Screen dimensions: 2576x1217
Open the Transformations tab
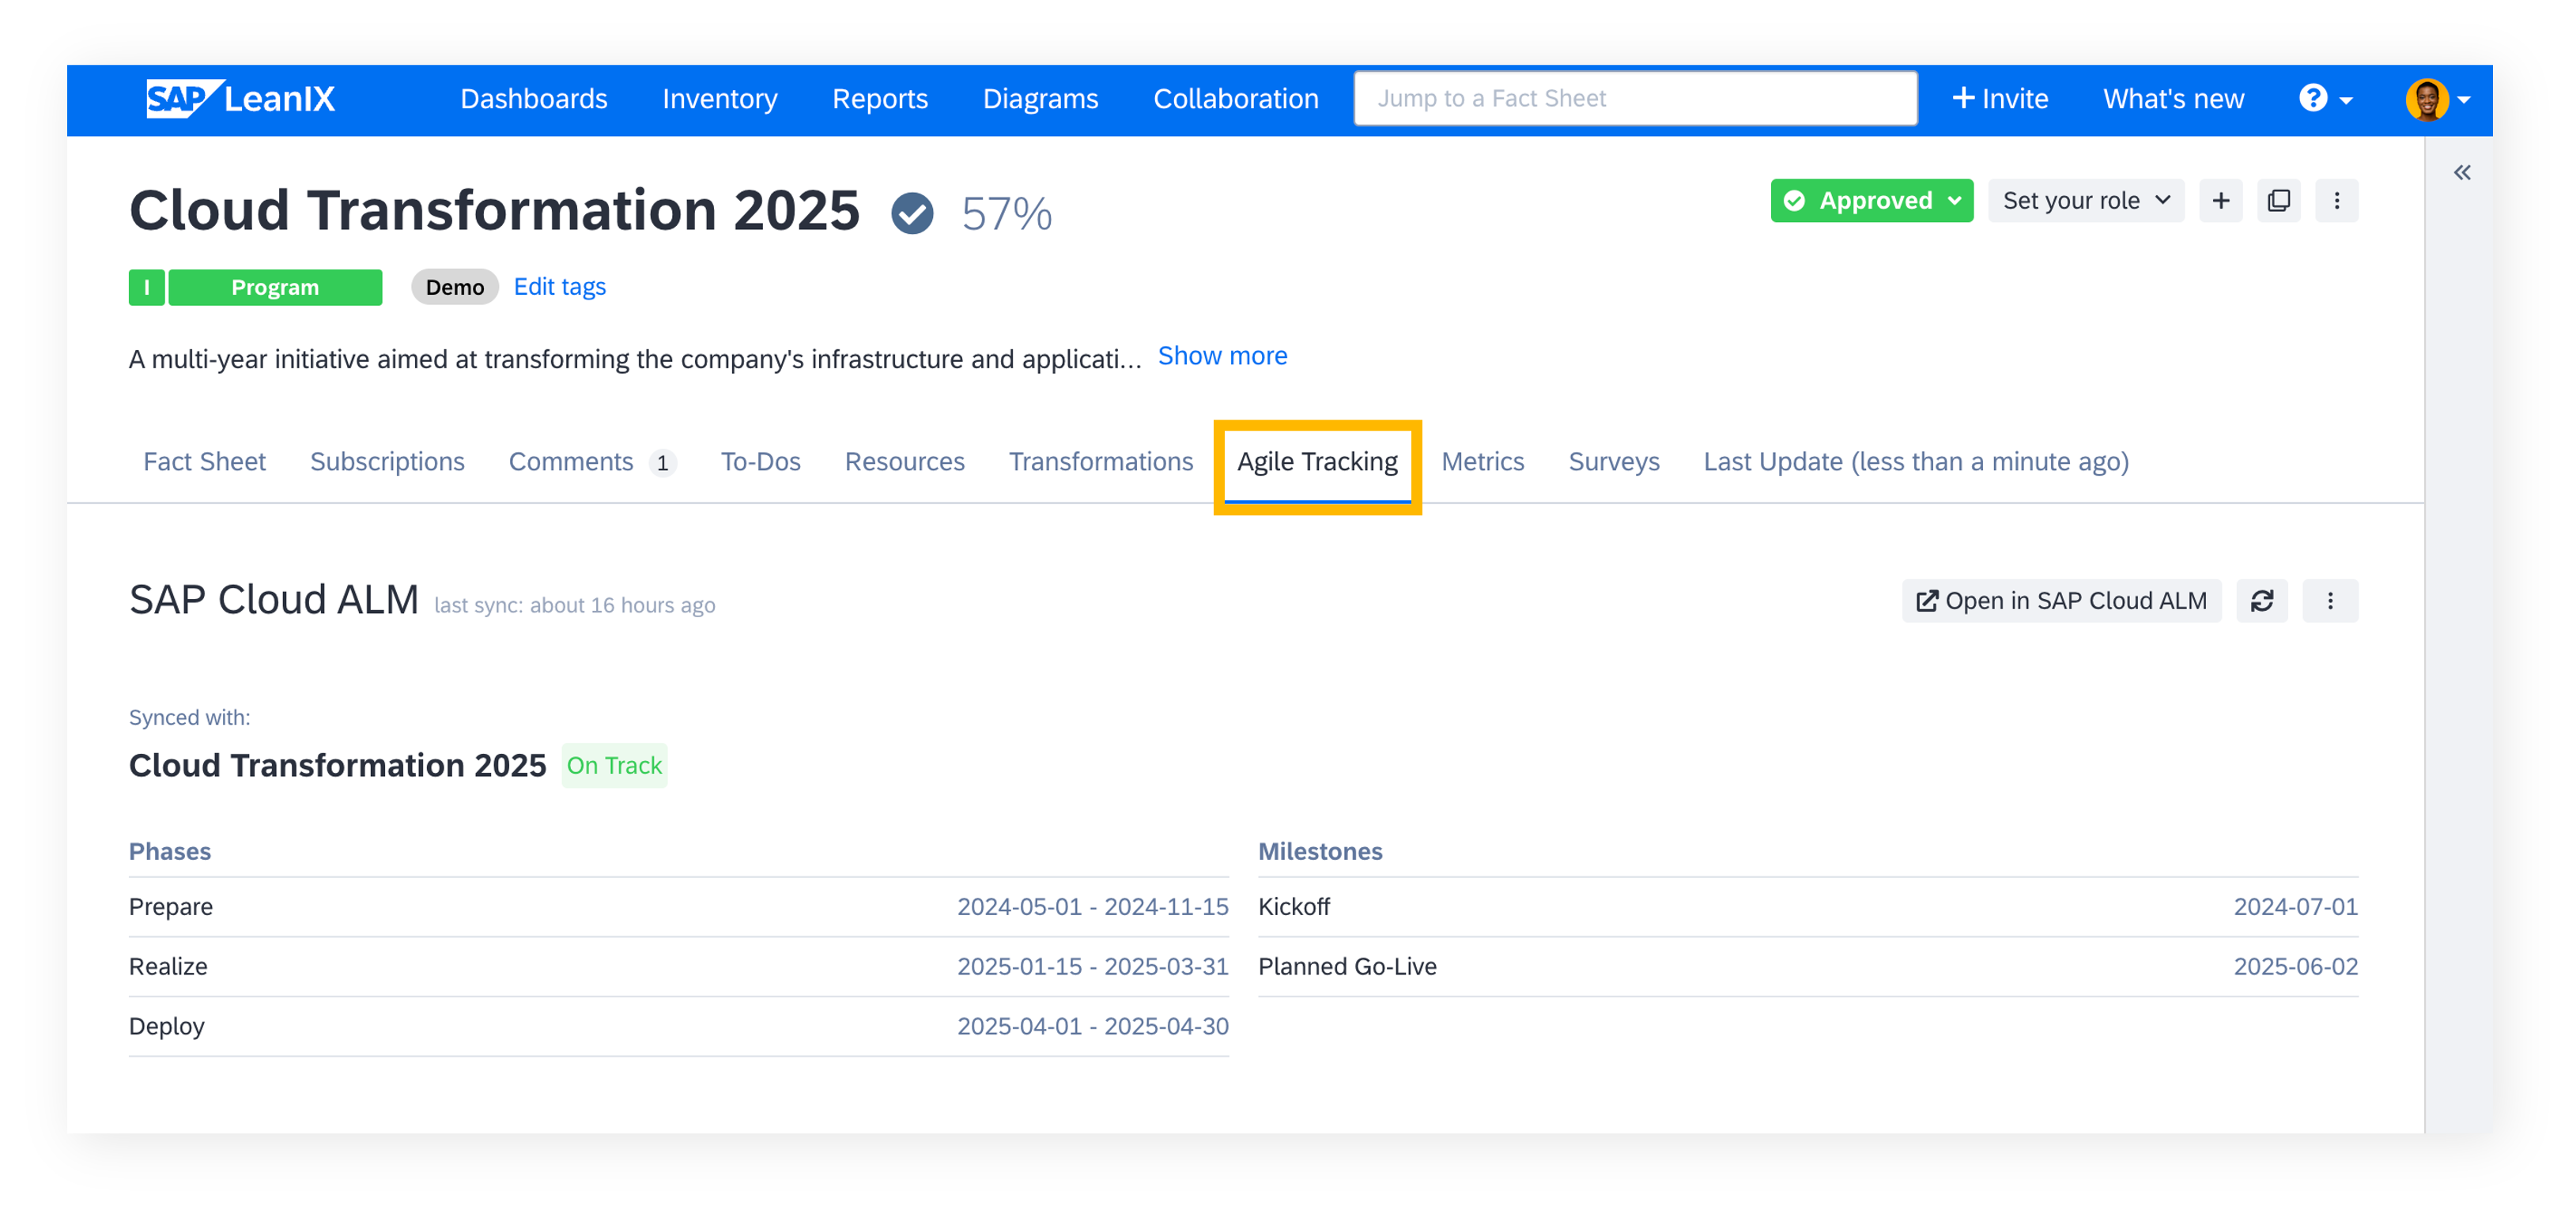tap(1100, 462)
